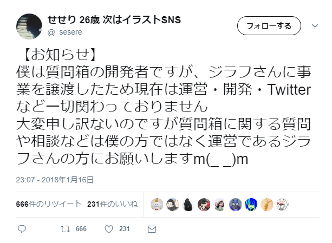Expand the tweet options chevron menu
This screenshot has width=332, height=243.
315,26
